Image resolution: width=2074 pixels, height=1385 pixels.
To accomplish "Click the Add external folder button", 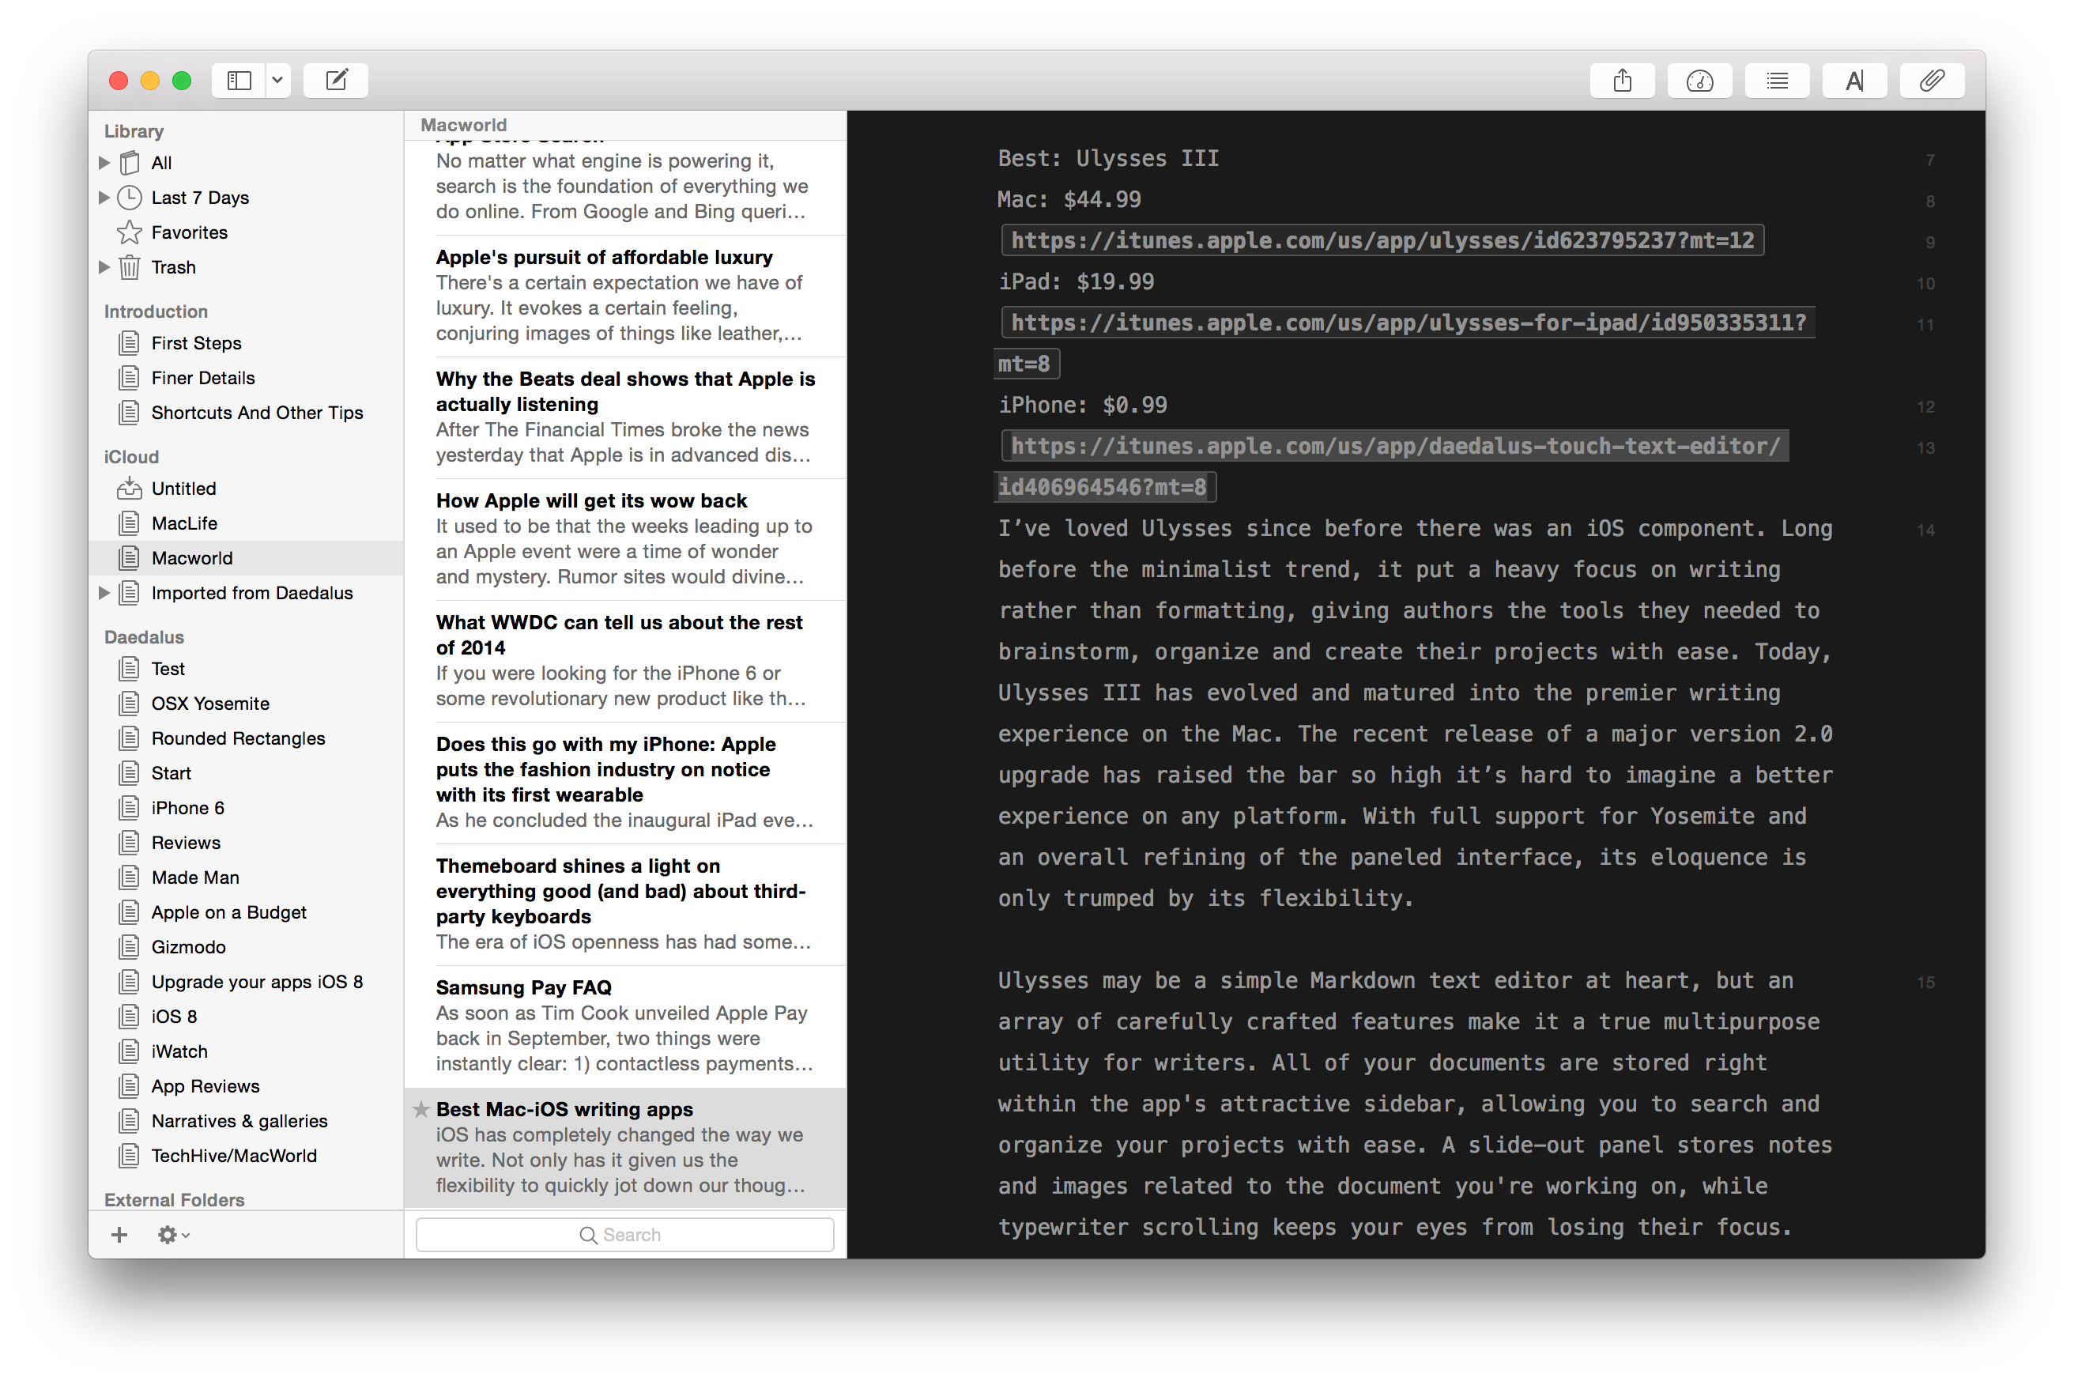I will click(121, 1233).
